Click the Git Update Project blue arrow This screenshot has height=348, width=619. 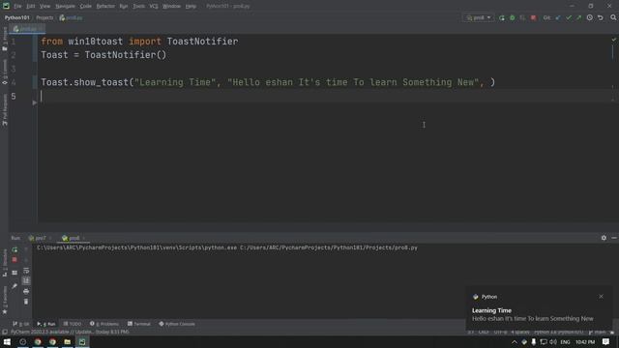[x=558, y=17]
